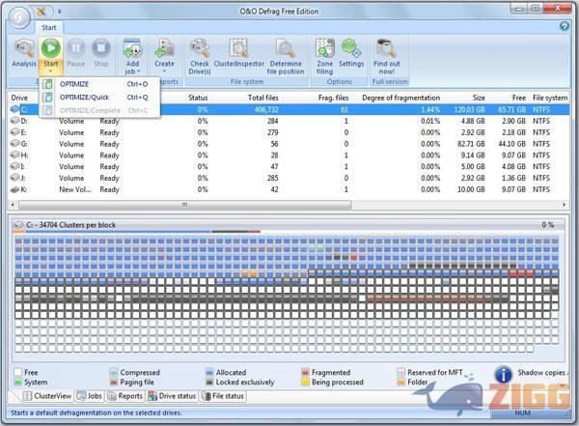
Task: Switch to the File status tab
Action: (223, 396)
